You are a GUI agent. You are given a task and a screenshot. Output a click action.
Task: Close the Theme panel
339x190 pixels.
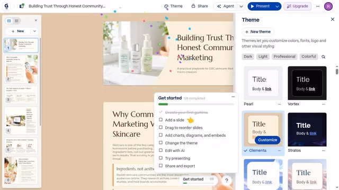click(333, 20)
